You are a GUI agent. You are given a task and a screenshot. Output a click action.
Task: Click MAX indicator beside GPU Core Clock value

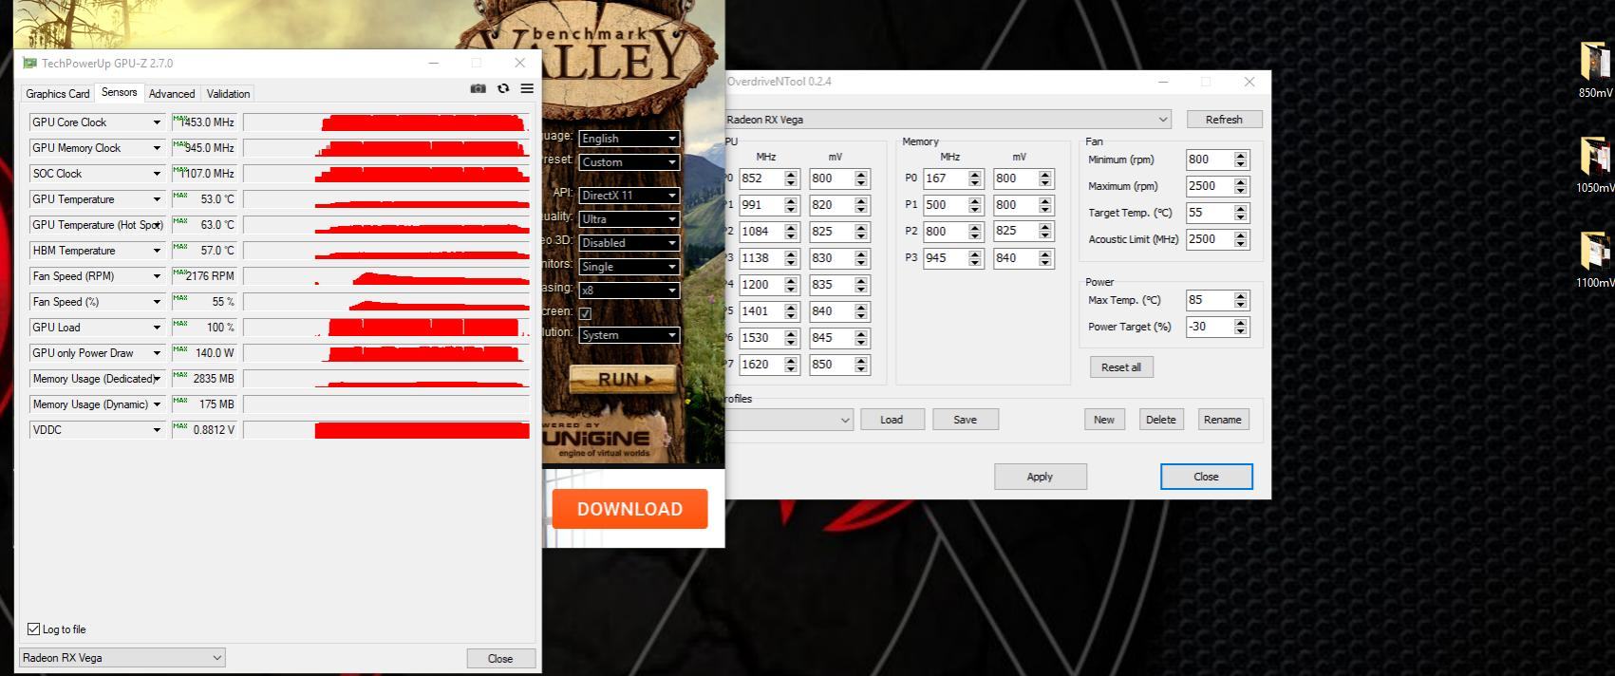[180, 119]
